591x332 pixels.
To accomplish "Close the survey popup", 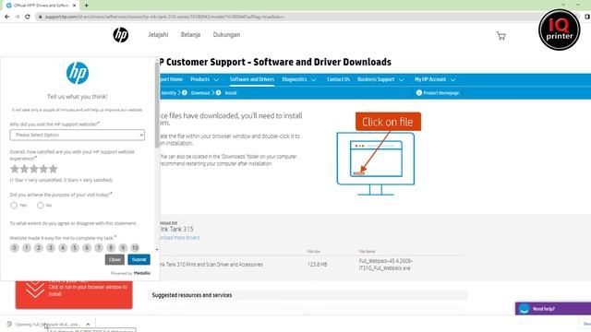I will (115, 259).
